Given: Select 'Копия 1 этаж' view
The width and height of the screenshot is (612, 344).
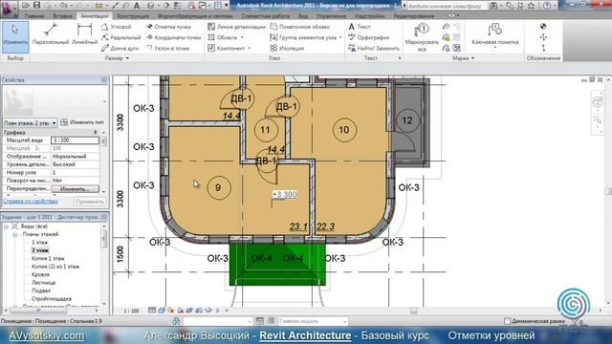Looking at the screenshot, I should coord(48,259).
